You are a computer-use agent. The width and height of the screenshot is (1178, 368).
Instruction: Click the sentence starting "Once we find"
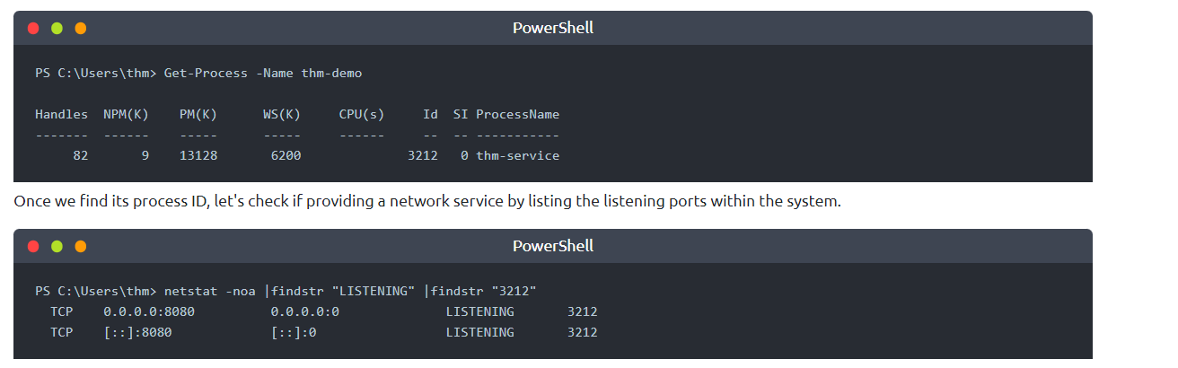pyautogui.click(x=427, y=201)
